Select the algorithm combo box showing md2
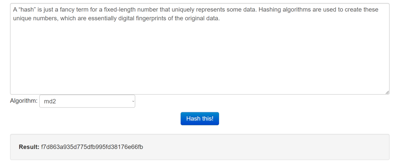The height and width of the screenshot is (164, 394). (87, 101)
